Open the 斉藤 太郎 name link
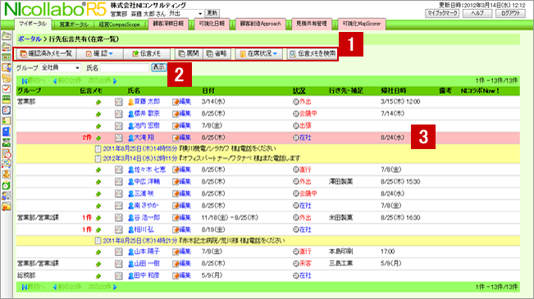 click(x=147, y=102)
